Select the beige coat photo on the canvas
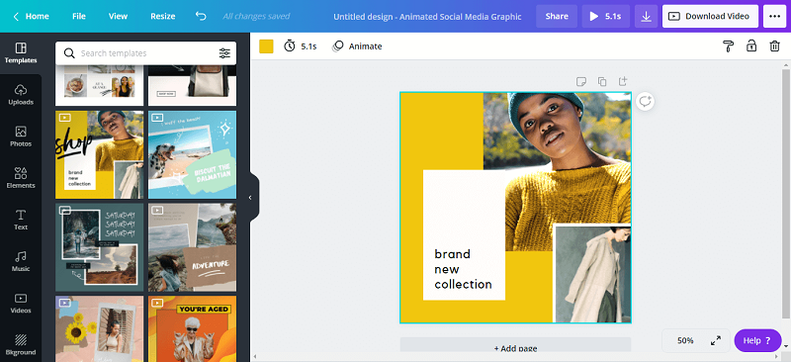 (592, 273)
